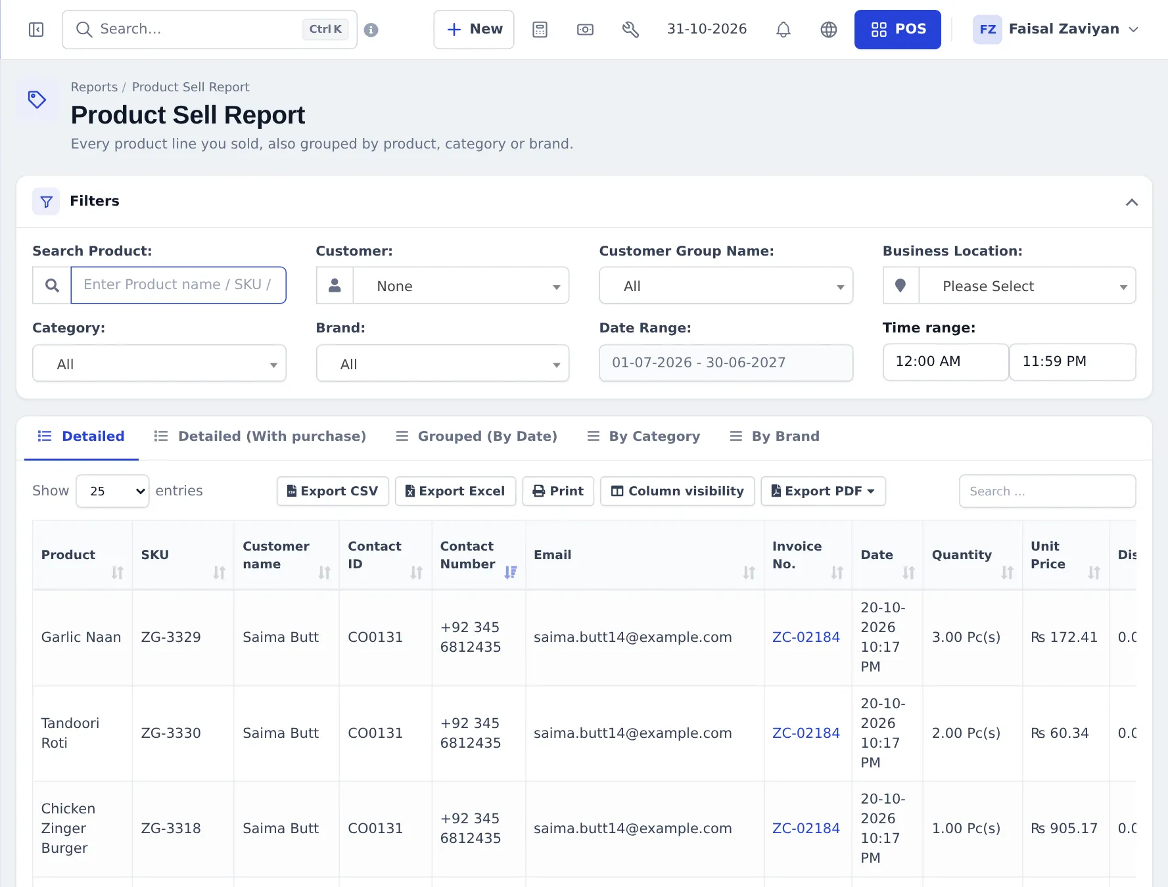The image size is (1168, 887).
Task: Open the Category dropdown
Action: point(159,363)
